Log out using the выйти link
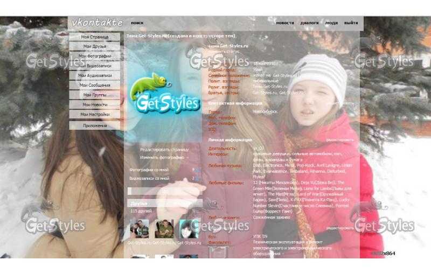 tap(351, 23)
